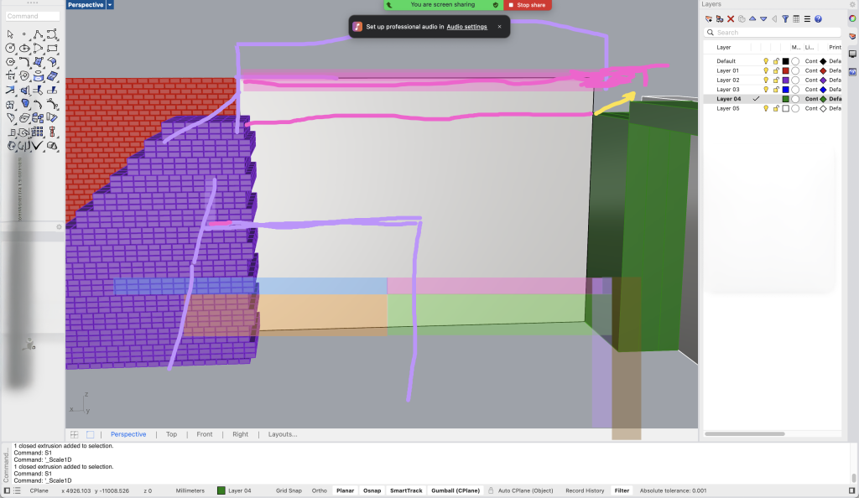Open the Audio settings link
The height and width of the screenshot is (498, 859).
466,27
